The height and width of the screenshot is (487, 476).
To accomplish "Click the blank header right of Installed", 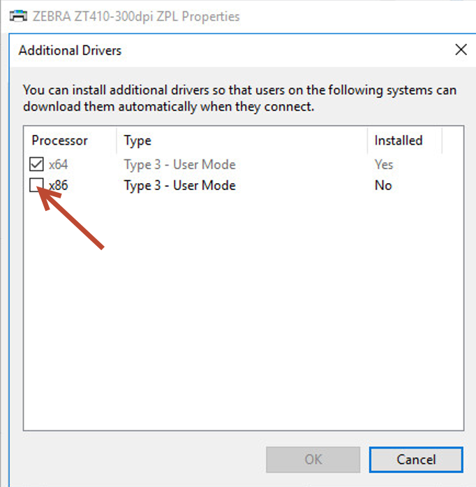I will 452,140.
